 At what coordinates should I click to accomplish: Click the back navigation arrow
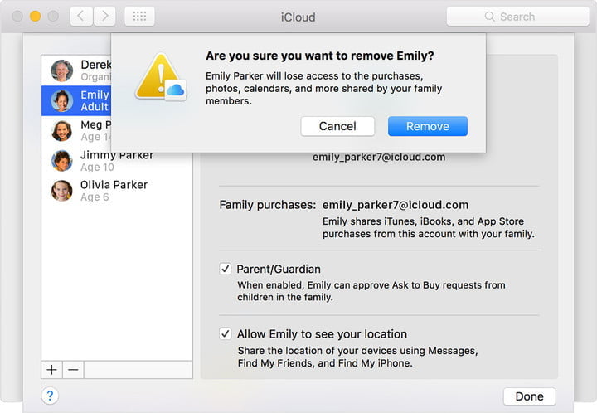81,17
